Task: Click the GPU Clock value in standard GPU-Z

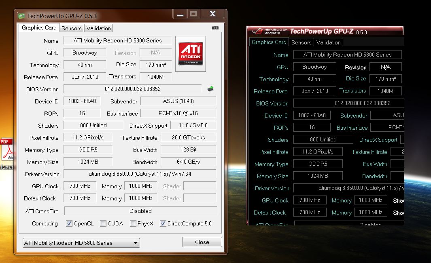Action: [80, 186]
